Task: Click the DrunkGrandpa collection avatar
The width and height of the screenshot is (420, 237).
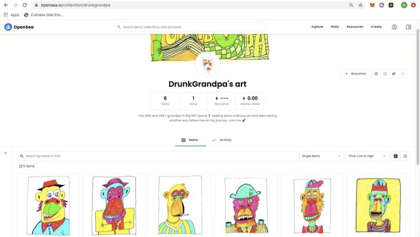Action: 208,64
